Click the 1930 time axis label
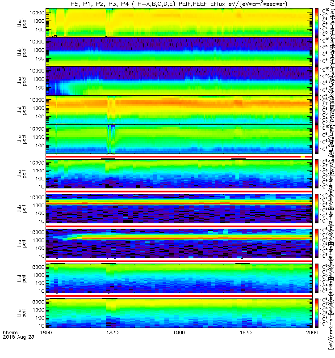This screenshot has width=335, height=358. 246,332
